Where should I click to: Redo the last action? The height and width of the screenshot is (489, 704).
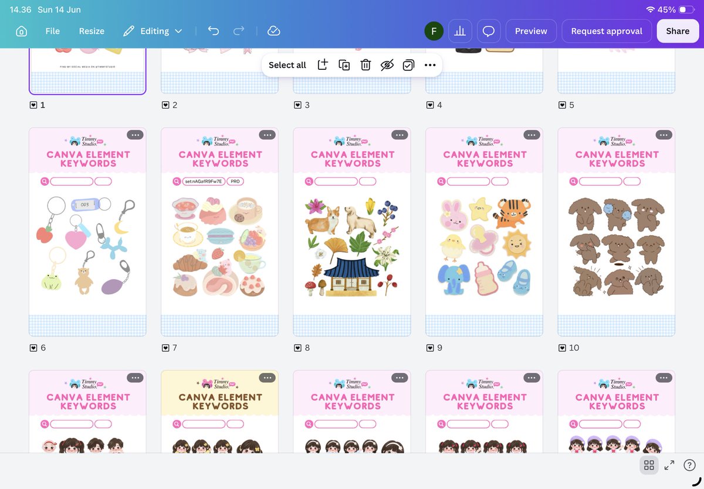[x=239, y=31]
